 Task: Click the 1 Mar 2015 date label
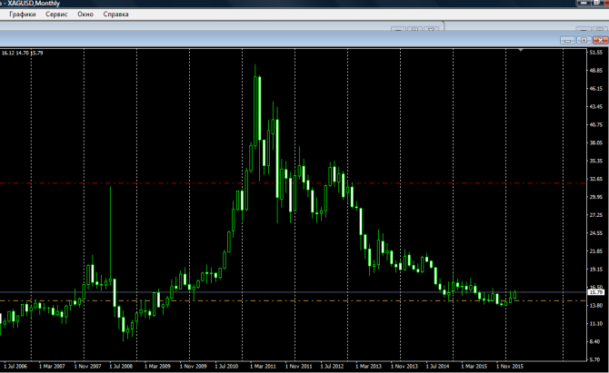tap(474, 366)
